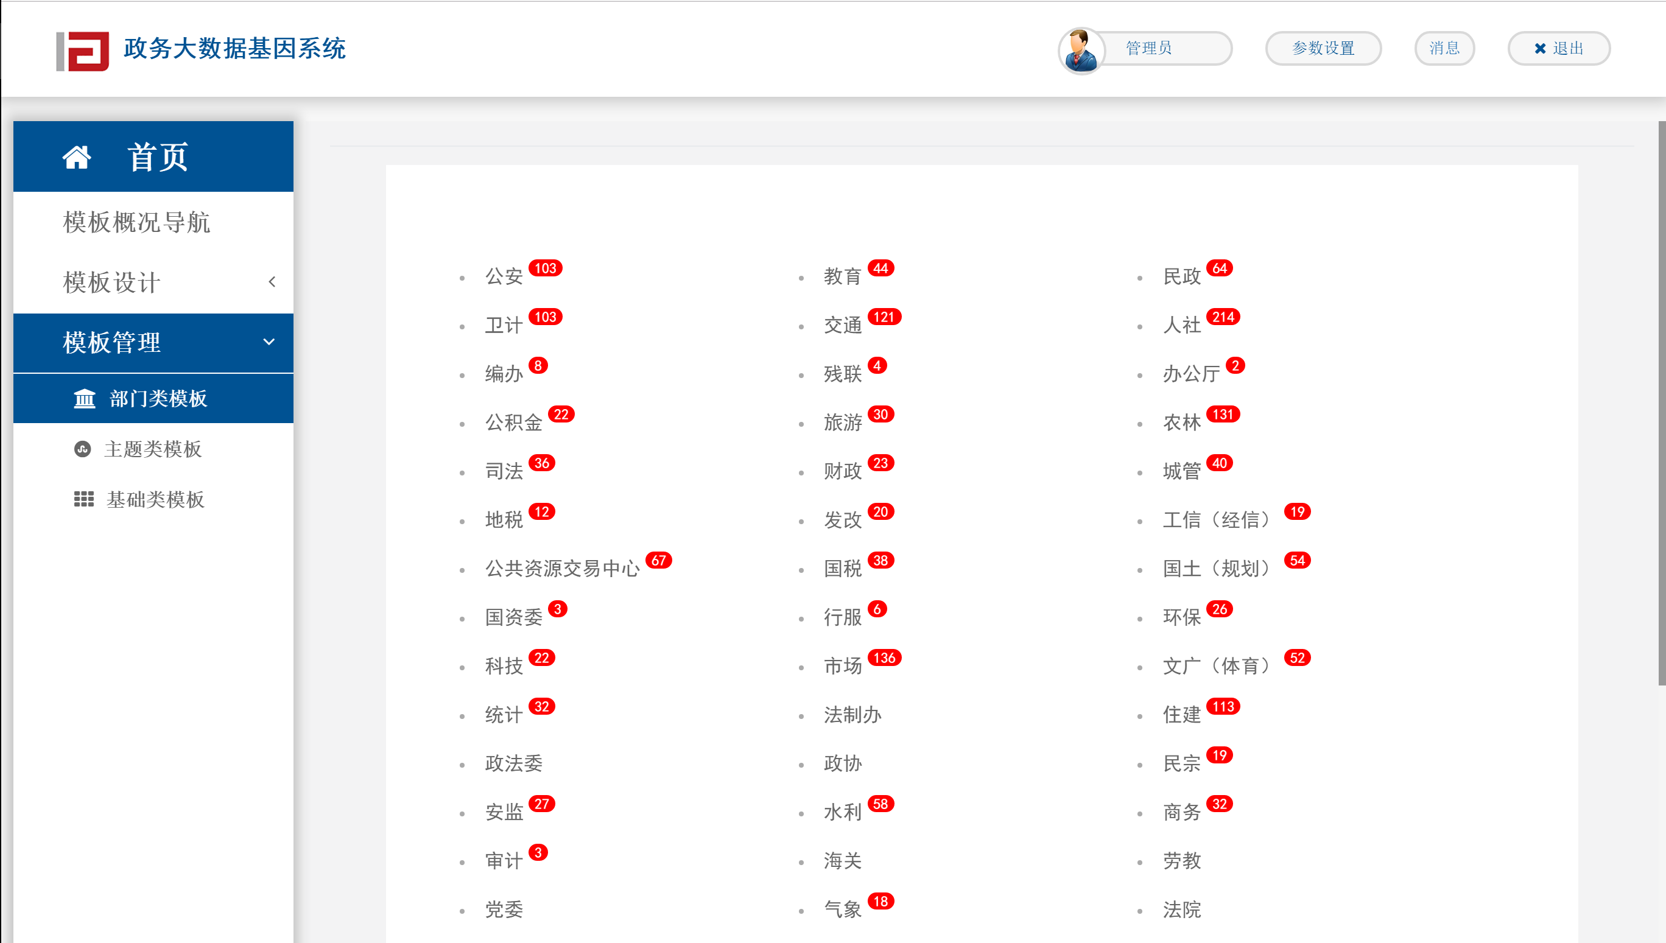Click the red 214 badge next to 人社
This screenshot has height=943, width=1666.
(x=1222, y=317)
